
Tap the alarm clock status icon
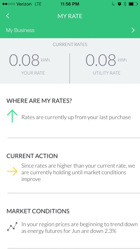[x=119, y=4]
